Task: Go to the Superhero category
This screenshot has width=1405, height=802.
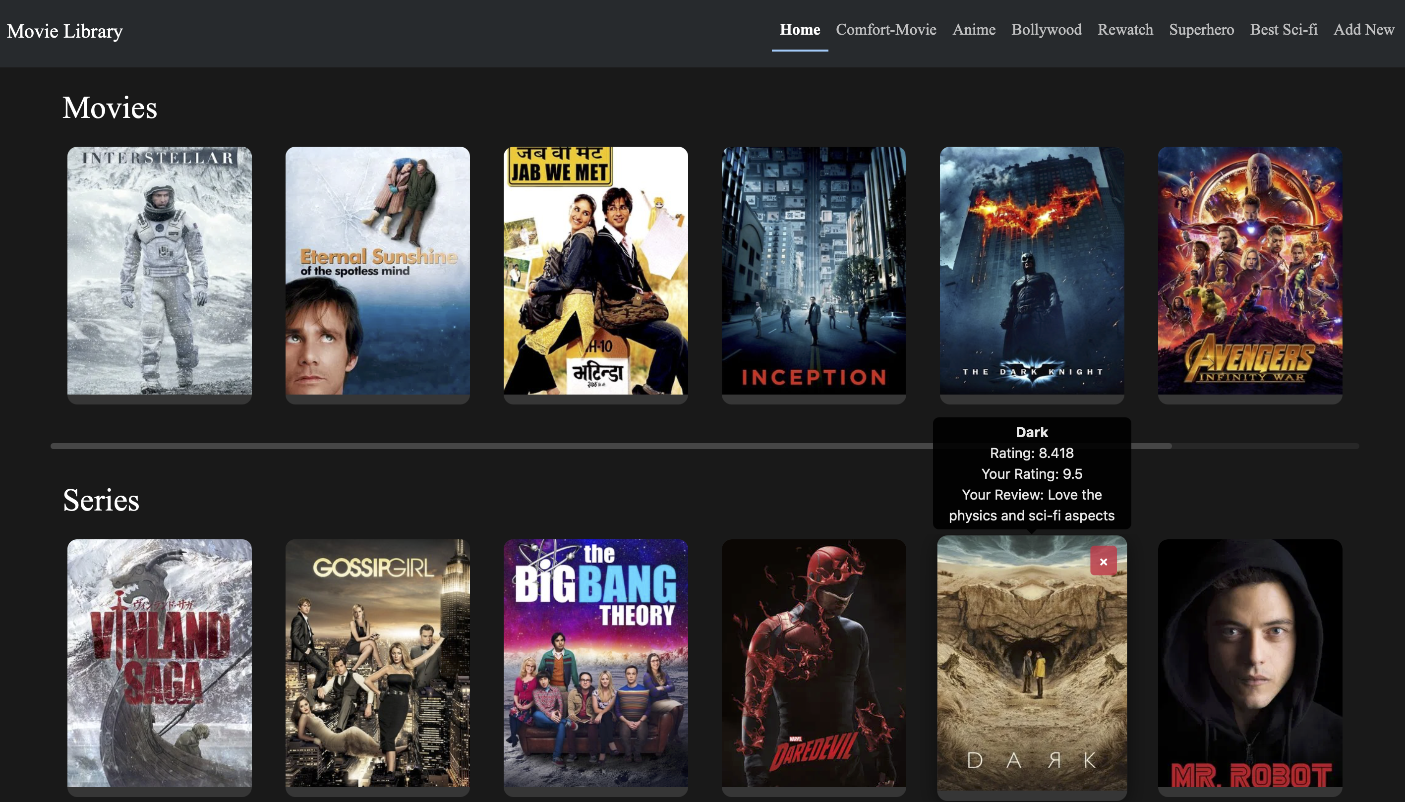Action: (1201, 30)
